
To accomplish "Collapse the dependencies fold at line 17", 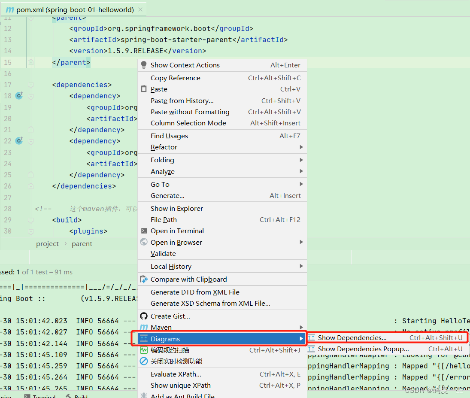I will pos(31,85).
